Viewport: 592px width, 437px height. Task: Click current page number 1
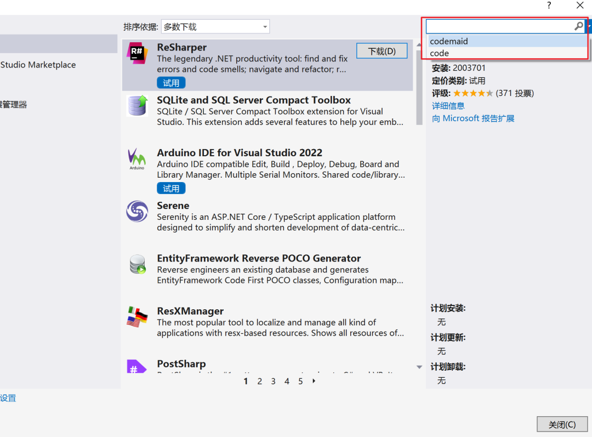(x=246, y=381)
